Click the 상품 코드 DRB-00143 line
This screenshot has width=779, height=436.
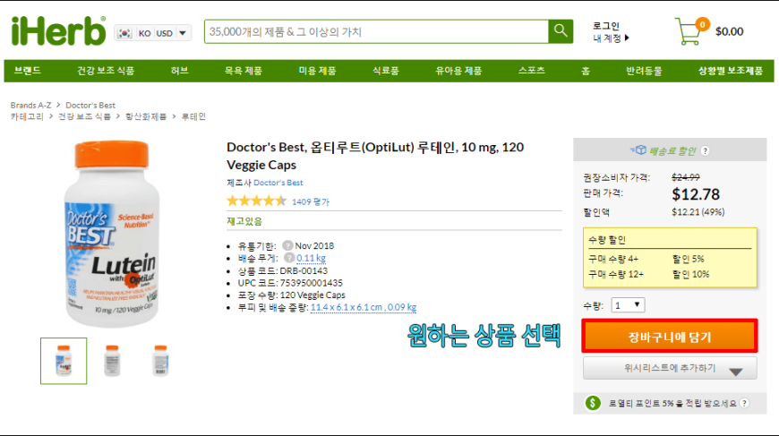tap(283, 270)
